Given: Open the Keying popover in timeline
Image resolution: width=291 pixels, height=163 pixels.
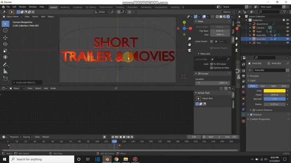Looking at the screenshot, I should tap(27, 137).
